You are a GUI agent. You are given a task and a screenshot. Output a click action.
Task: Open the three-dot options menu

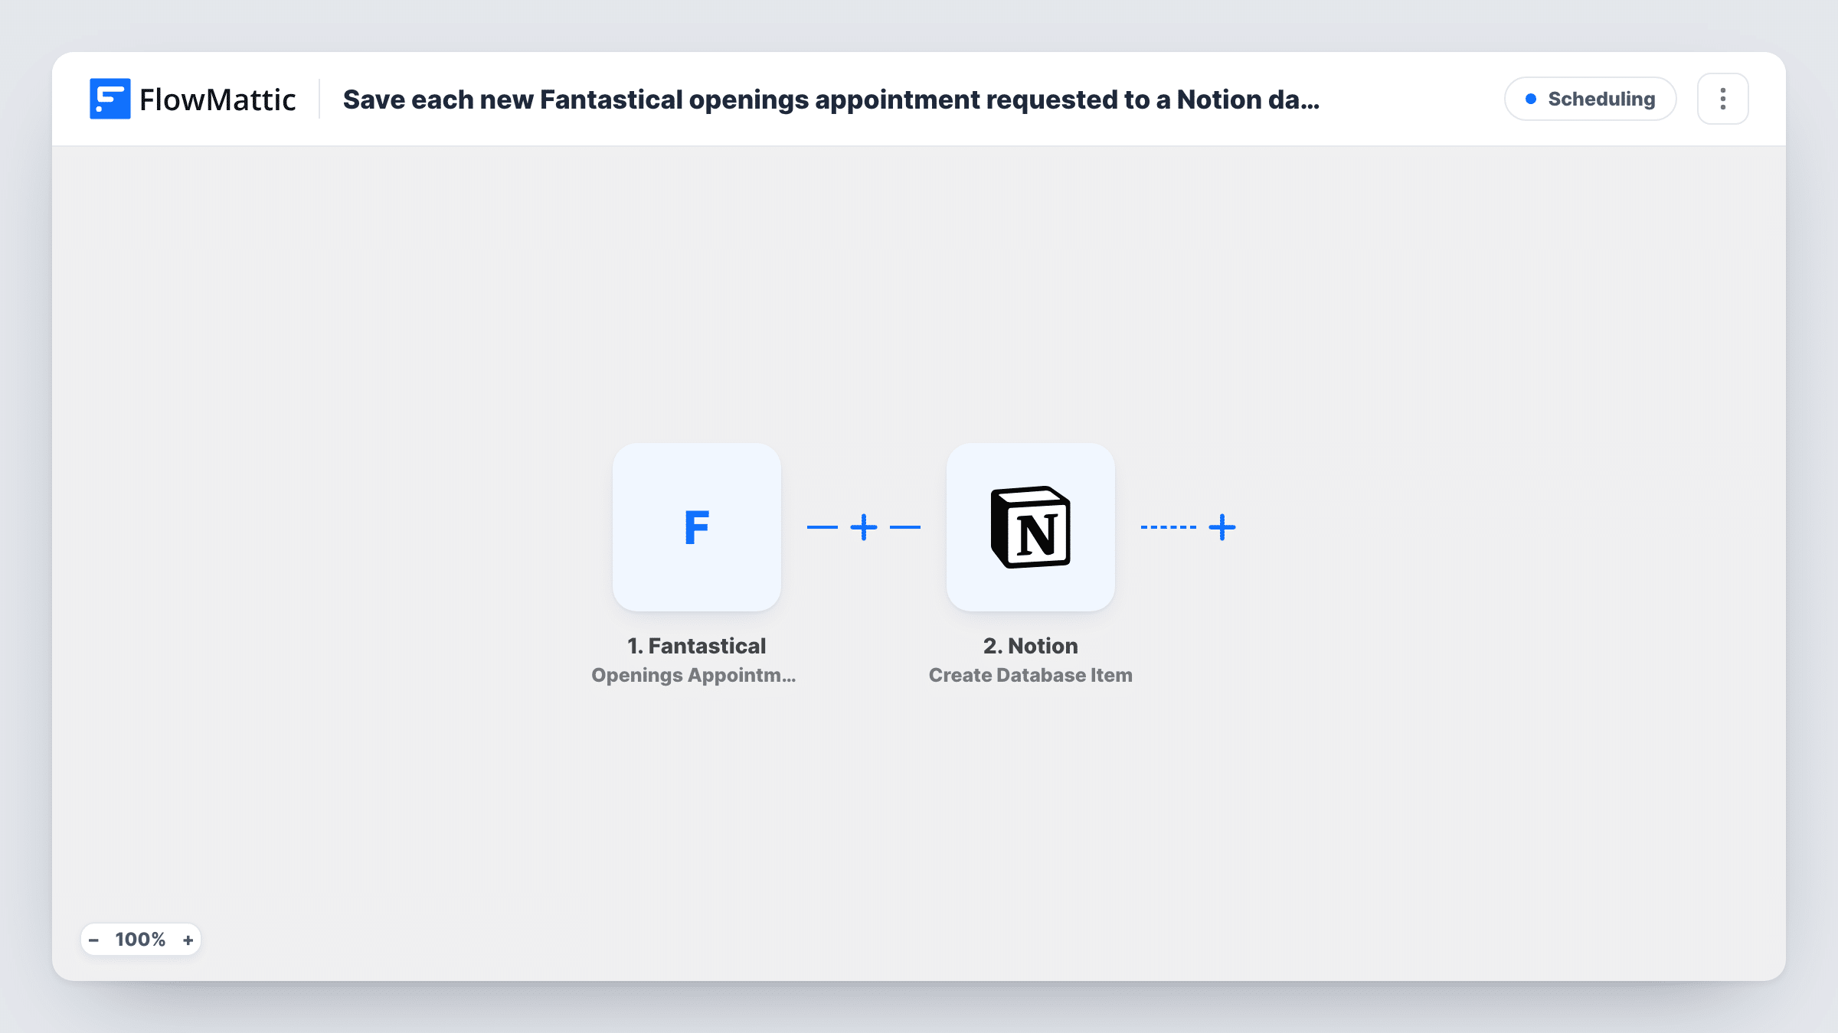pos(1722,99)
